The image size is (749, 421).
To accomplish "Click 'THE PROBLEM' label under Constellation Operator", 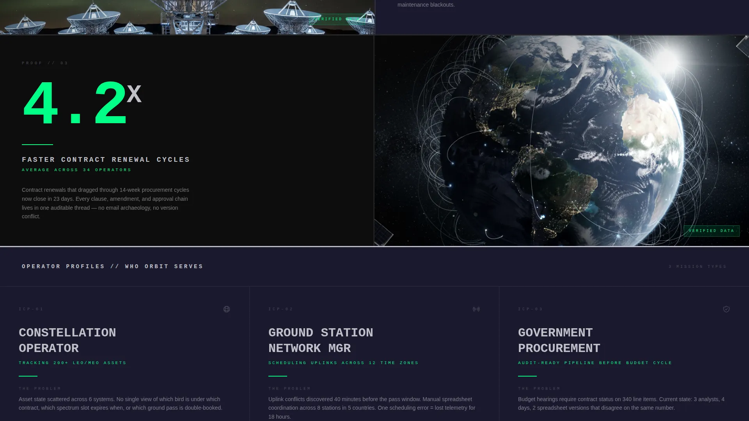I will [40, 389].
